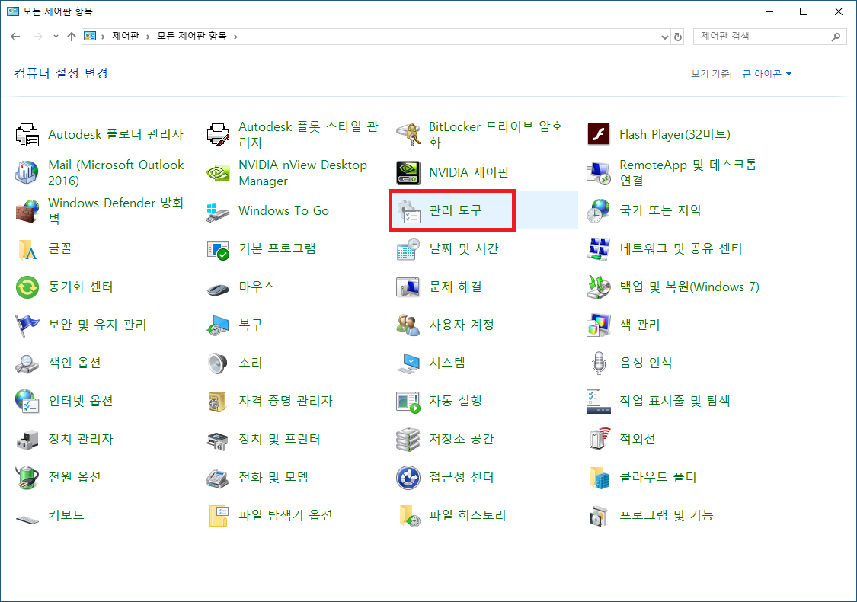Open the 보기 기준 큰 아이콘 dropdown
The height and width of the screenshot is (602, 857).
click(x=767, y=74)
